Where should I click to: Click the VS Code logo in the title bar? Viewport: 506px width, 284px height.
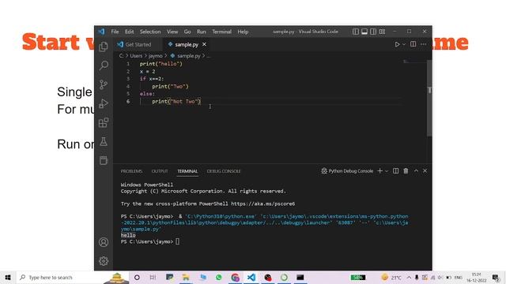click(101, 32)
